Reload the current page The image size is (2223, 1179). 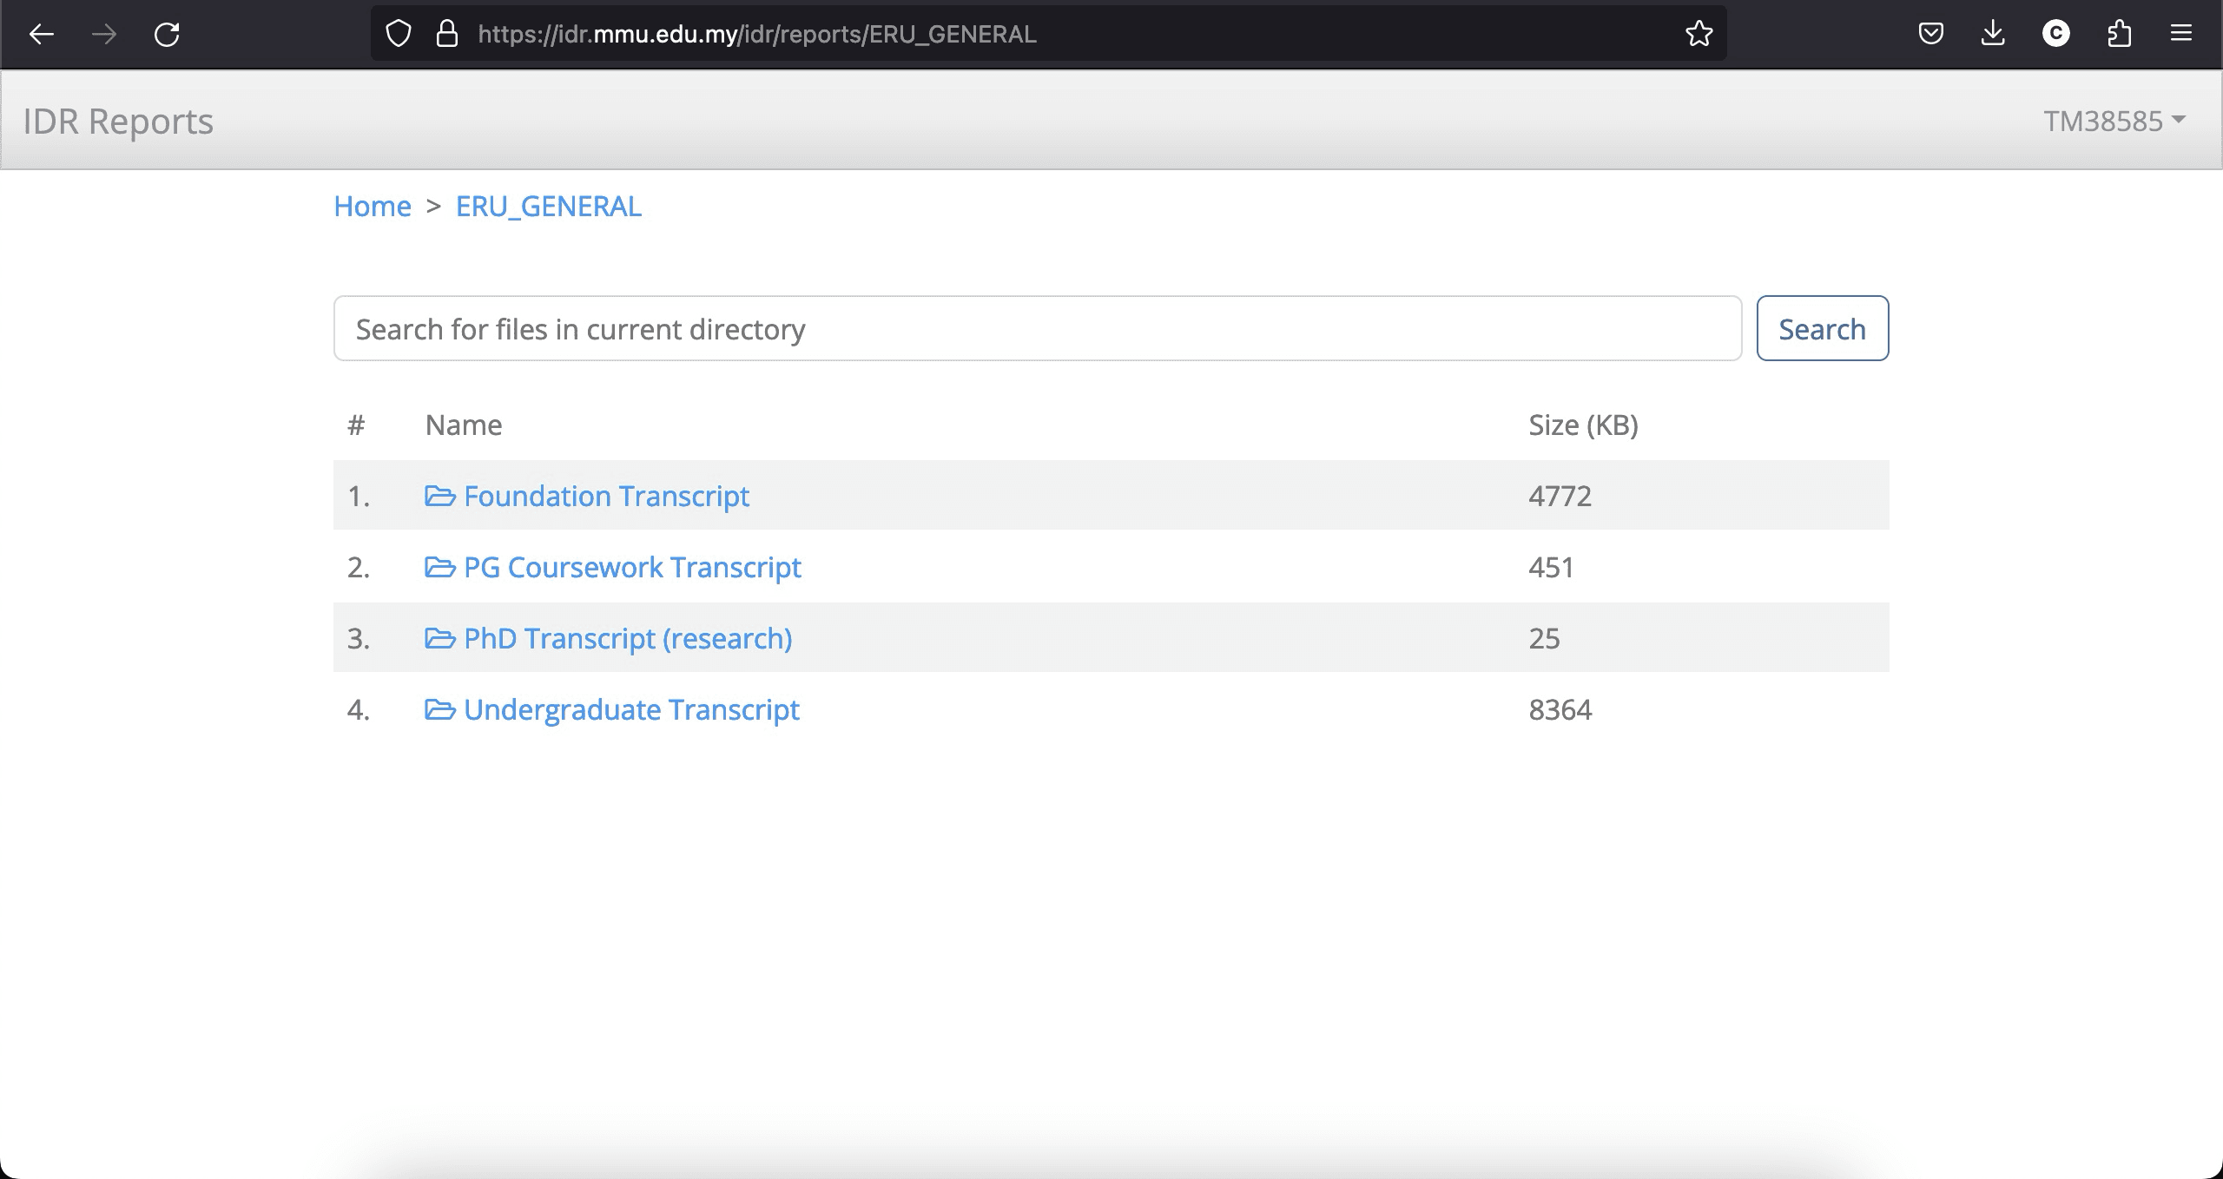click(167, 34)
